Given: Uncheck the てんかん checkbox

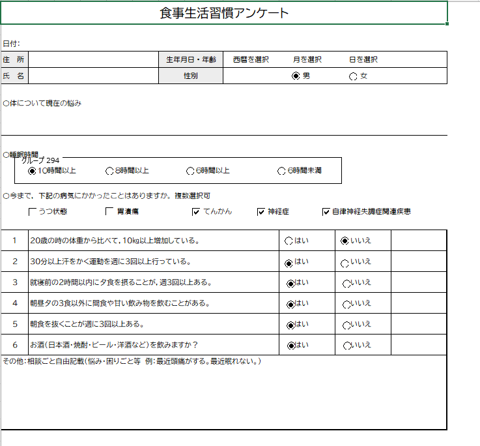Looking at the screenshot, I should [x=196, y=212].
